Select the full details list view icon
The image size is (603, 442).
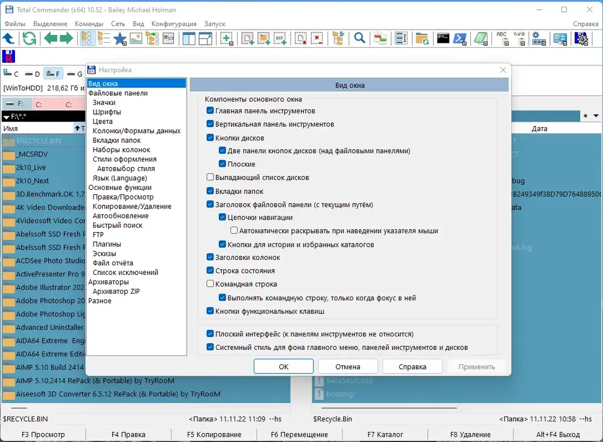104,39
